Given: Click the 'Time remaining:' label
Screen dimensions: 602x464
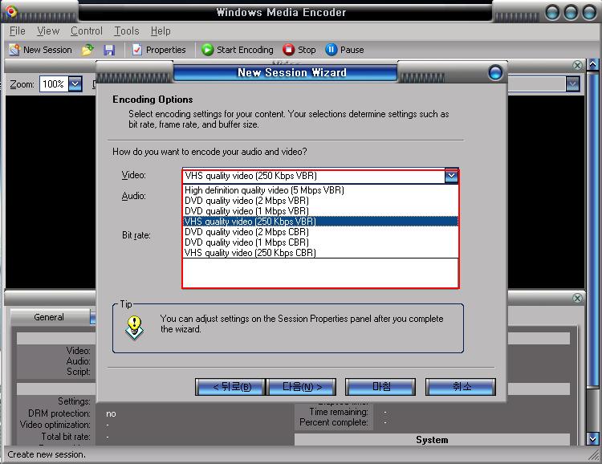Looking at the screenshot, I should pos(339,412).
